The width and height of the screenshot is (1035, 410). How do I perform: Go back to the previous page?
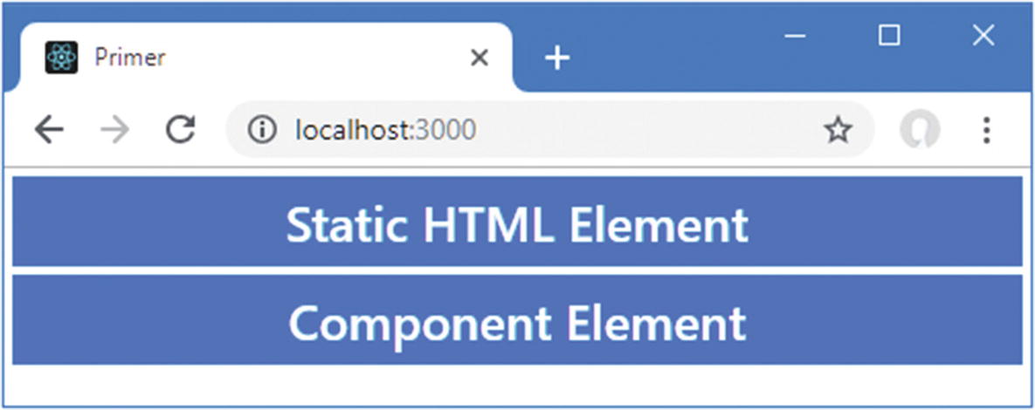click(x=49, y=130)
